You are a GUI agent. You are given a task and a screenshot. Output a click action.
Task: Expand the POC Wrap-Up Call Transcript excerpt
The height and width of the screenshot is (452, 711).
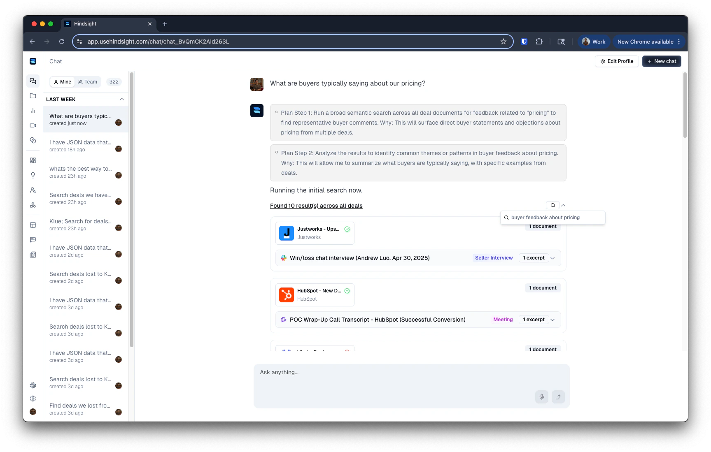pos(553,320)
